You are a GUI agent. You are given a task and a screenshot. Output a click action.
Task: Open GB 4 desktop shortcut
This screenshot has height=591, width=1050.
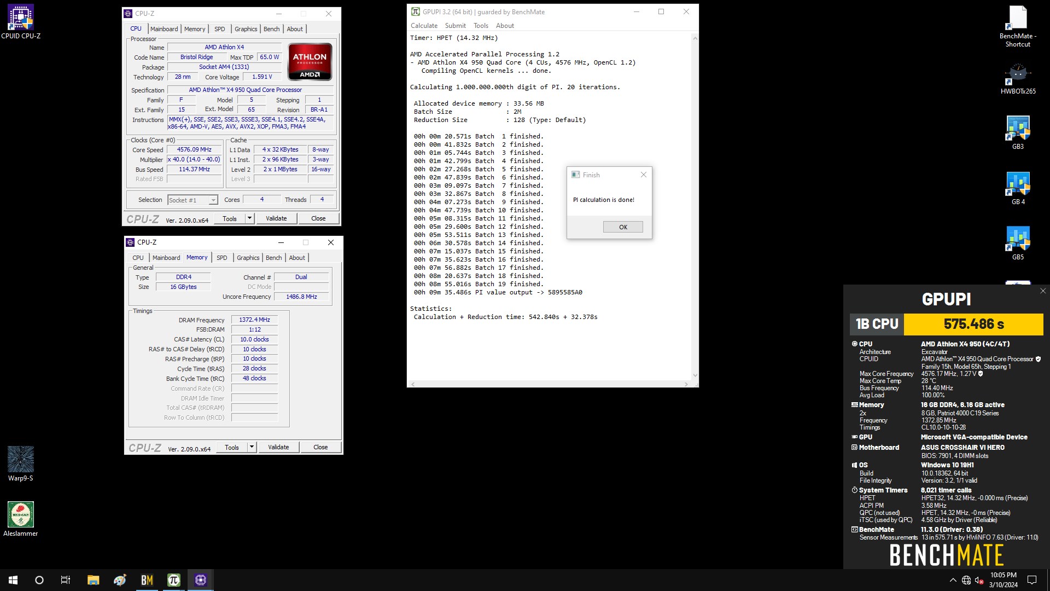(x=1018, y=188)
